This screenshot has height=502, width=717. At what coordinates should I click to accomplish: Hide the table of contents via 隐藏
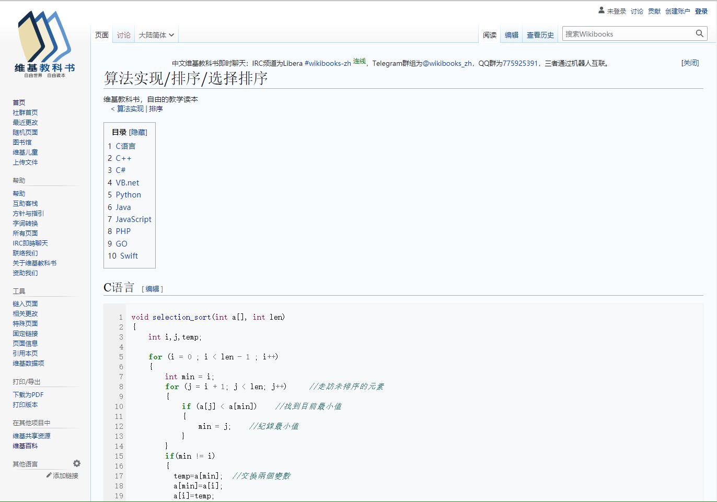click(138, 132)
